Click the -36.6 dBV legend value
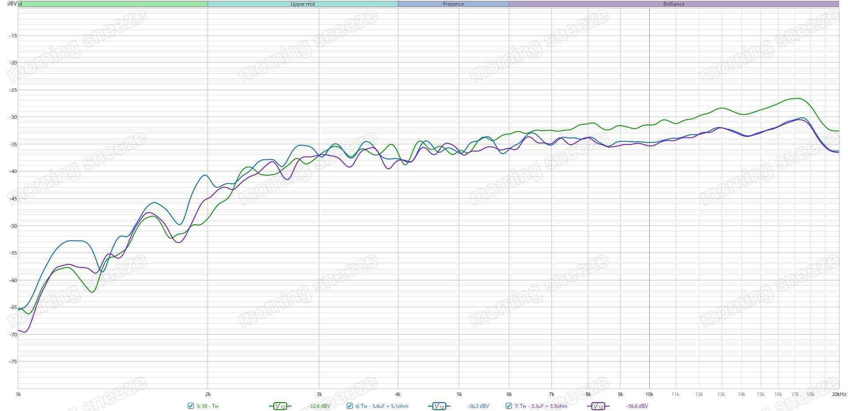 637,406
